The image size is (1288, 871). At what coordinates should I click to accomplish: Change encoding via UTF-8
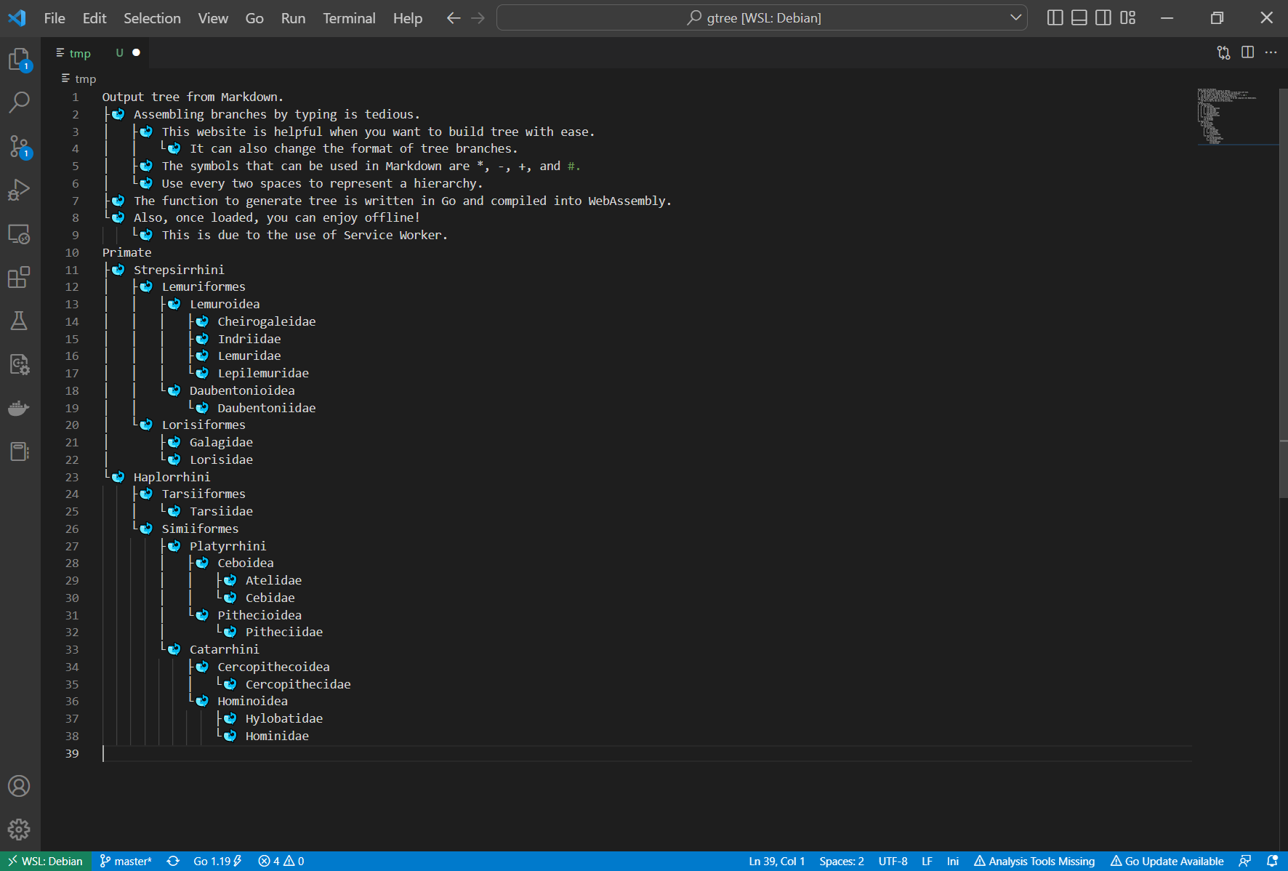[x=893, y=862]
